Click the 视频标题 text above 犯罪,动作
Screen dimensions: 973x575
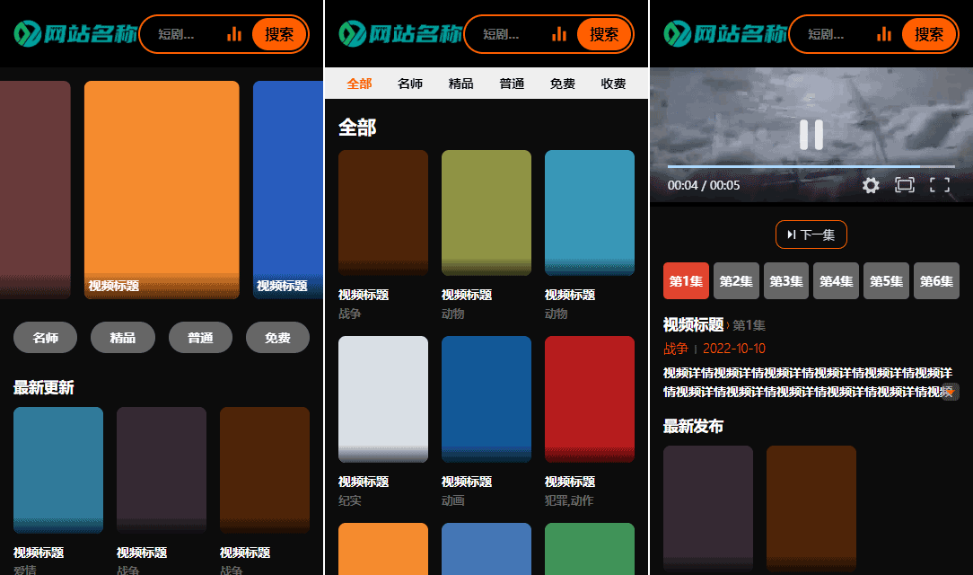[x=570, y=482]
